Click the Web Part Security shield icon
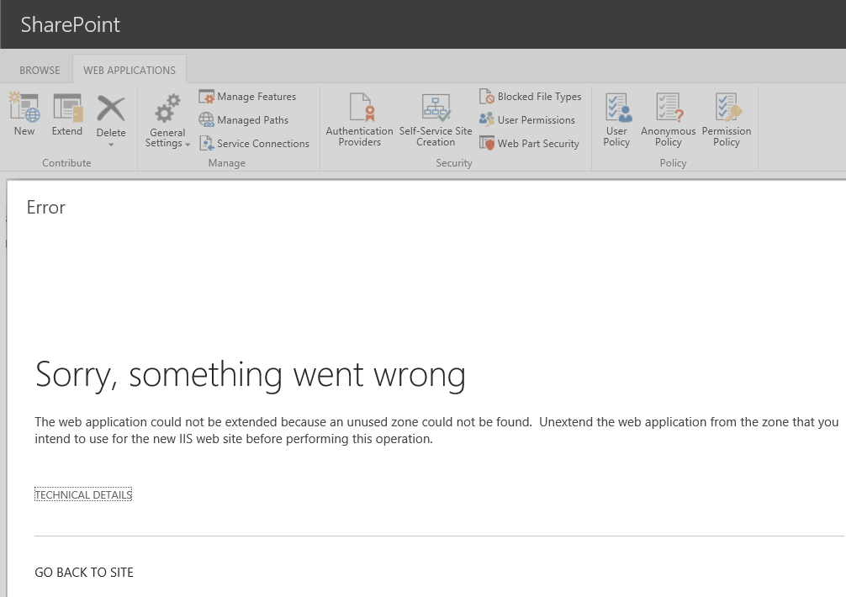Viewport: 846px width, 597px height. click(x=487, y=143)
